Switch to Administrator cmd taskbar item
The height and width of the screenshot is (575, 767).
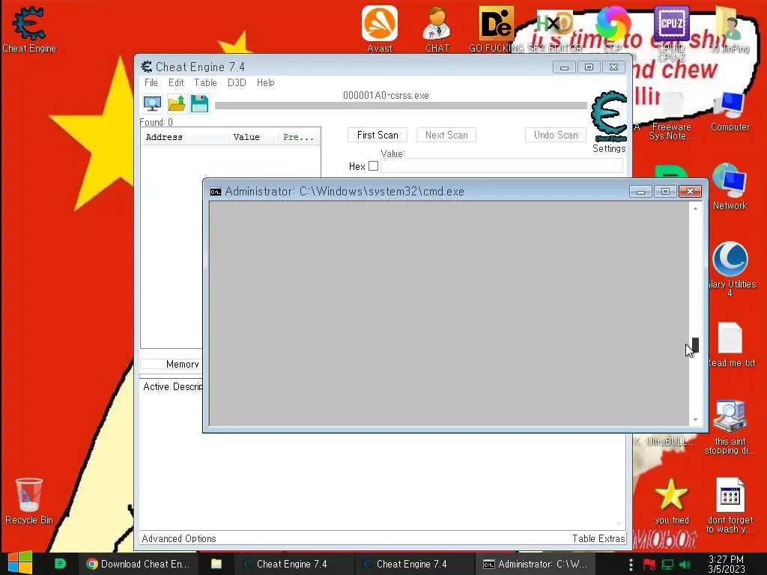pyautogui.click(x=536, y=564)
